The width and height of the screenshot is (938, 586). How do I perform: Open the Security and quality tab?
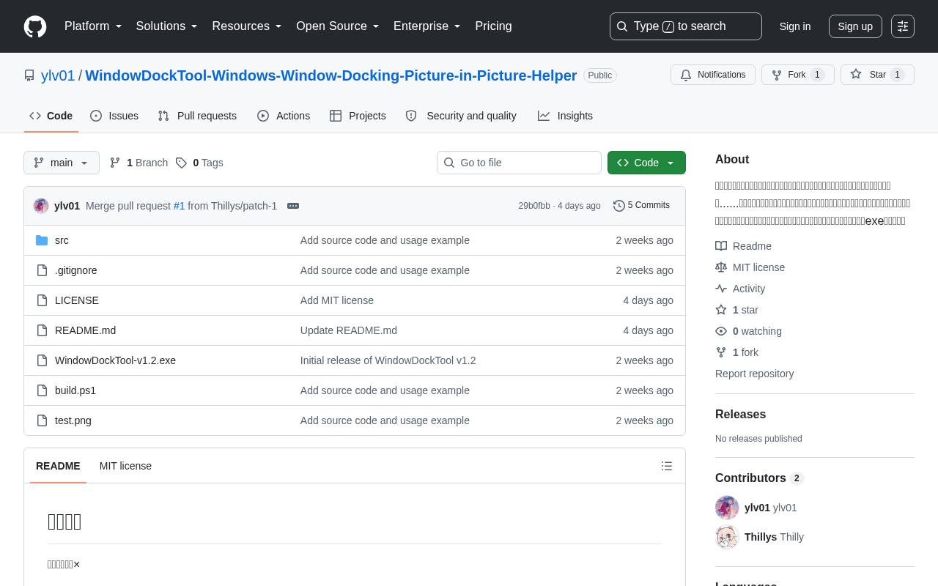click(x=461, y=116)
